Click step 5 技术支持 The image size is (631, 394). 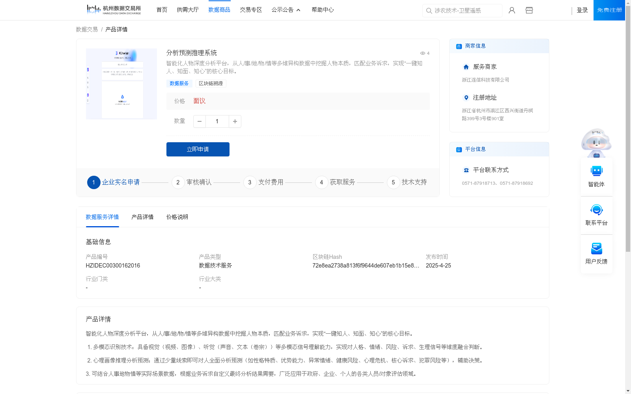pyautogui.click(x=407, y=182)
